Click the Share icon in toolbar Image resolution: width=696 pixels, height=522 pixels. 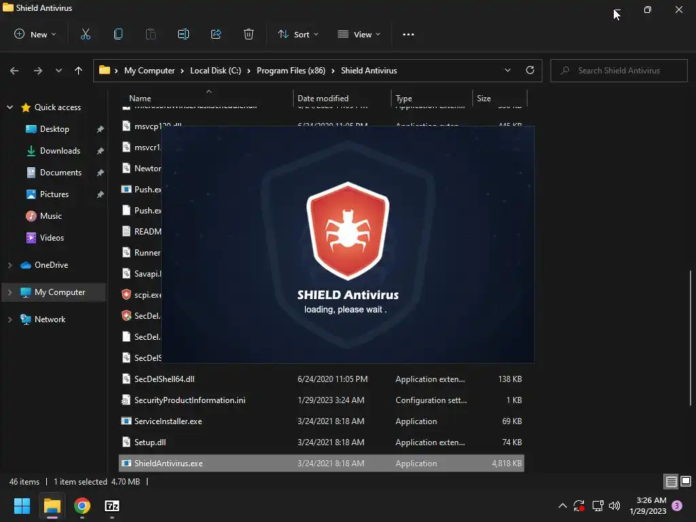(x=216, y=34)
